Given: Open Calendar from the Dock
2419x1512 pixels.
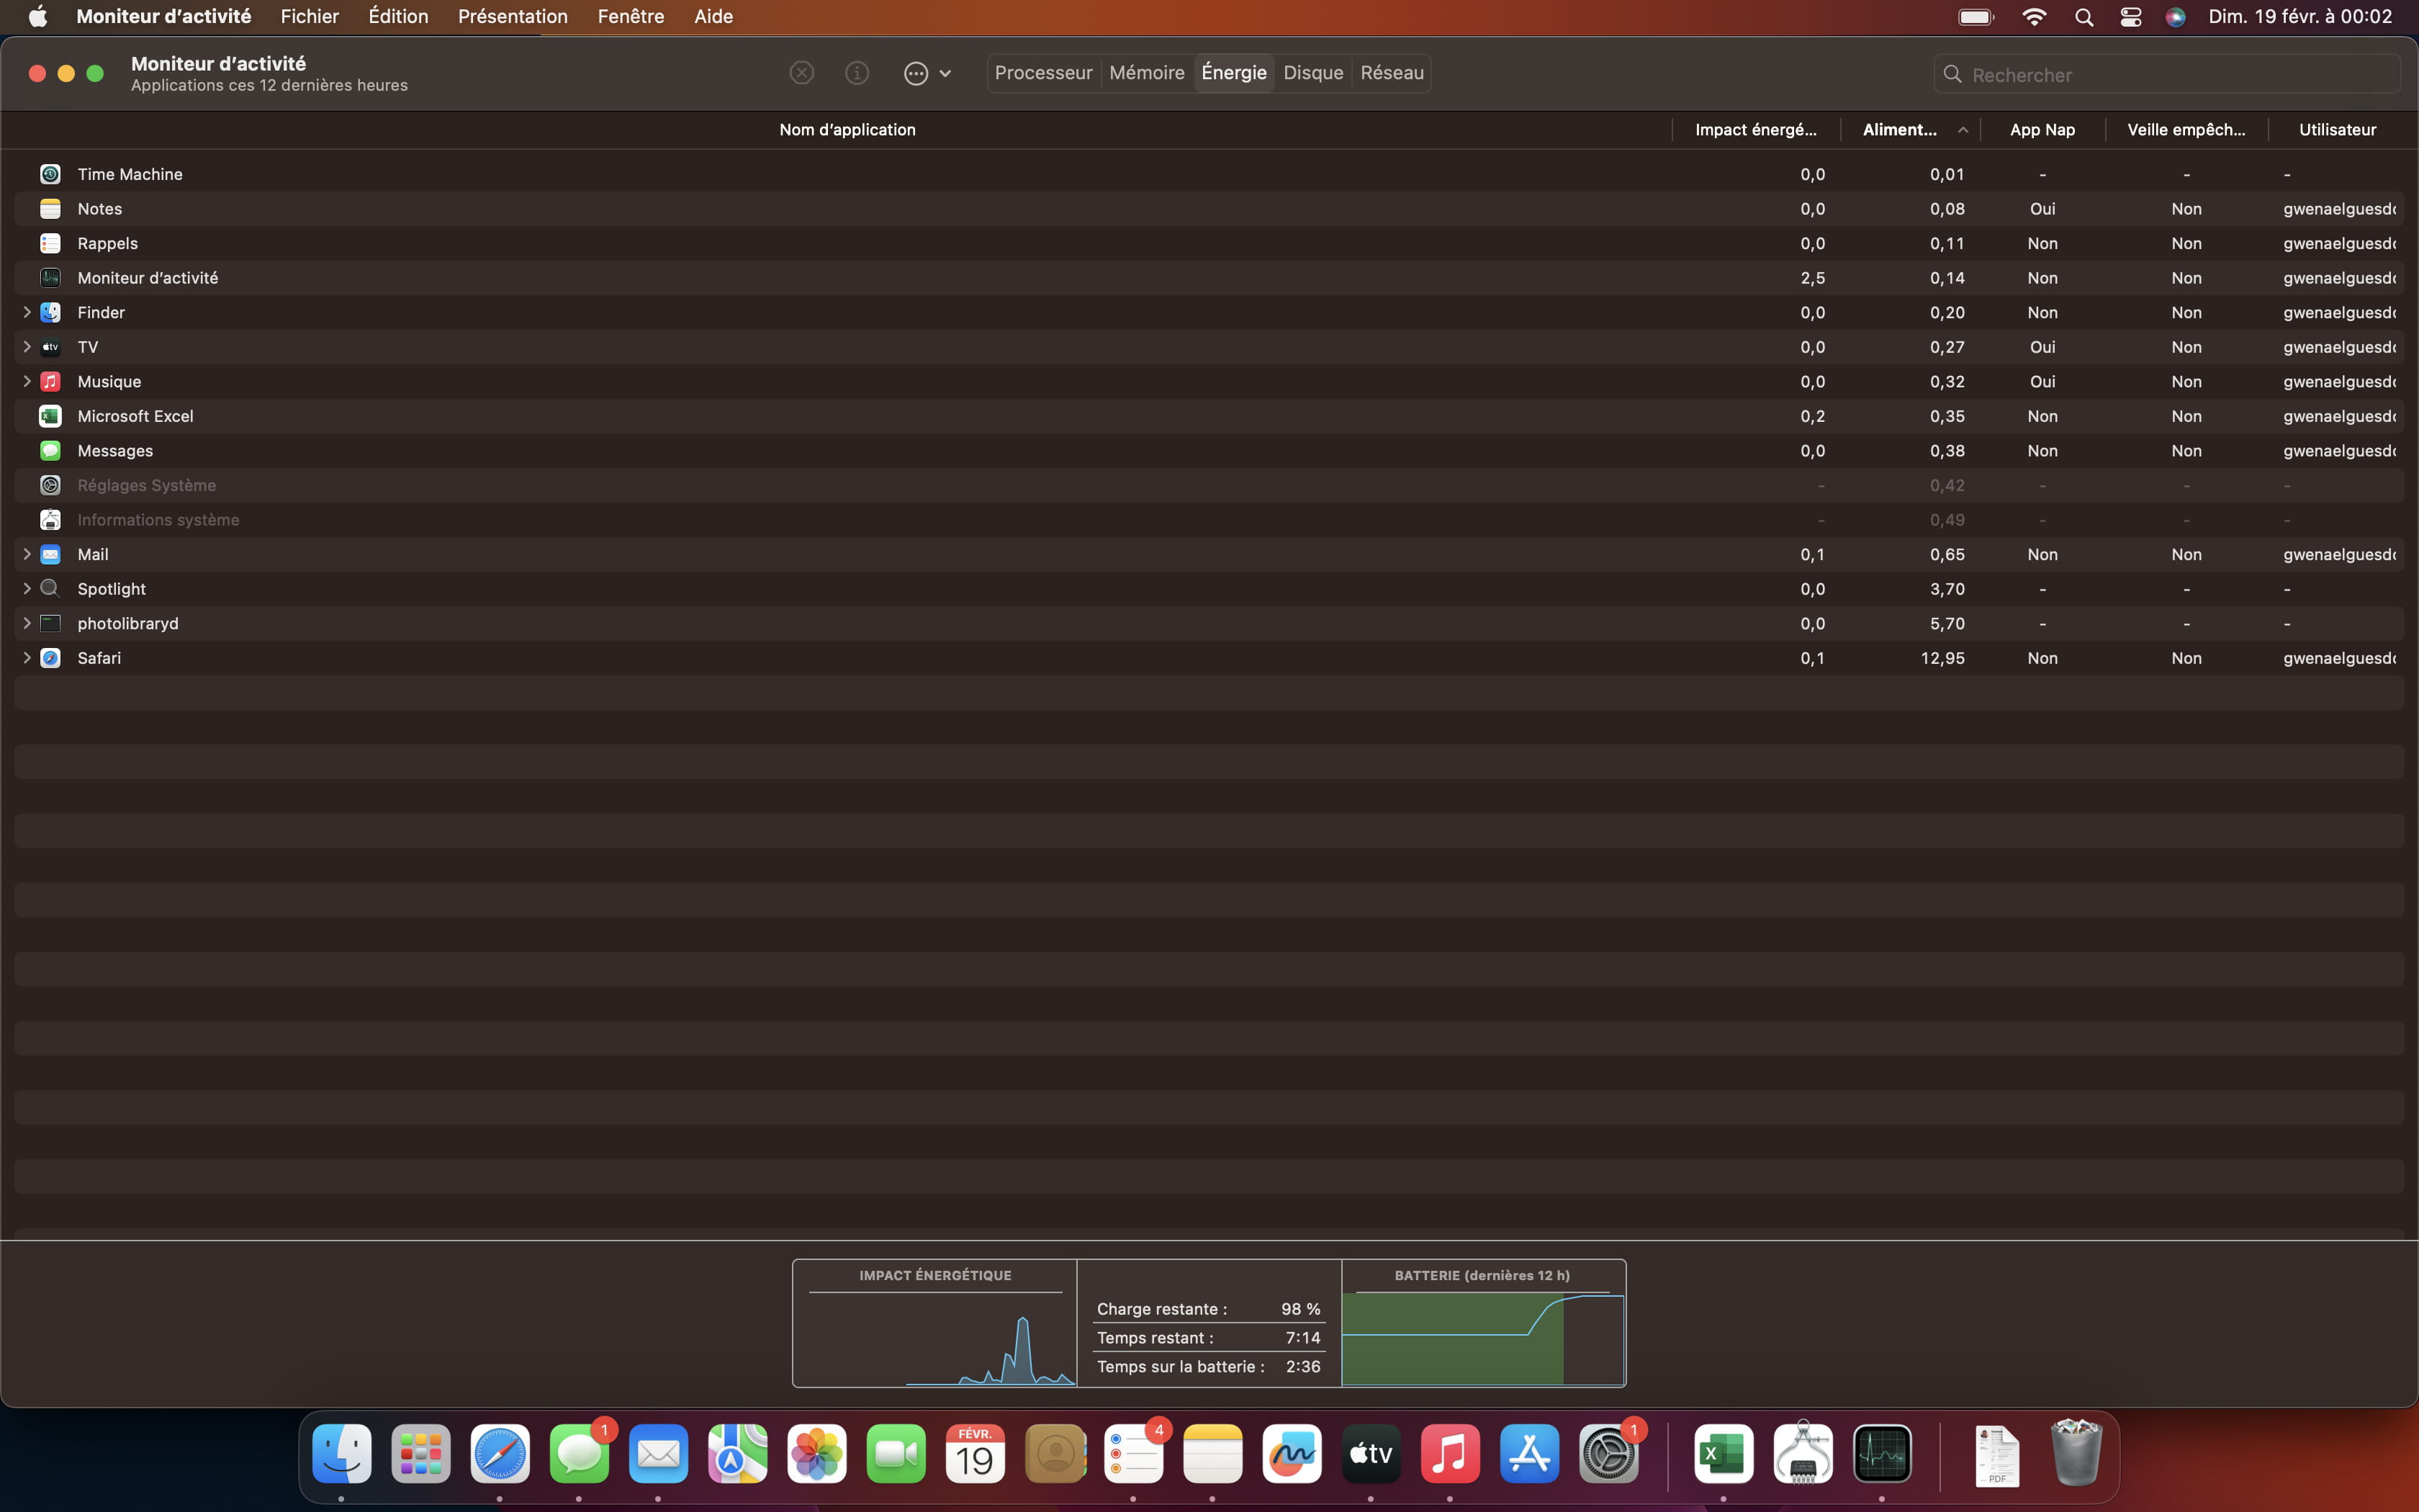Looking at the screenshot, I should point(975,1453).
